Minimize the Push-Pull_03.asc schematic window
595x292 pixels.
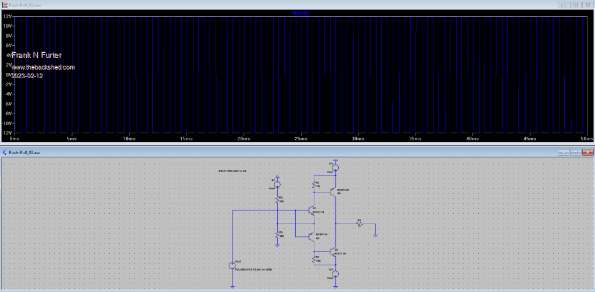564,152
